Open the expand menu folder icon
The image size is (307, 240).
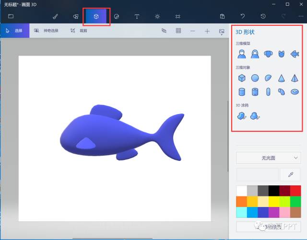coord(11,16)
